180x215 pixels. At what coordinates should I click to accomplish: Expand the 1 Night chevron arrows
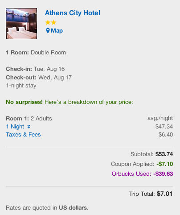pos(29,127)
